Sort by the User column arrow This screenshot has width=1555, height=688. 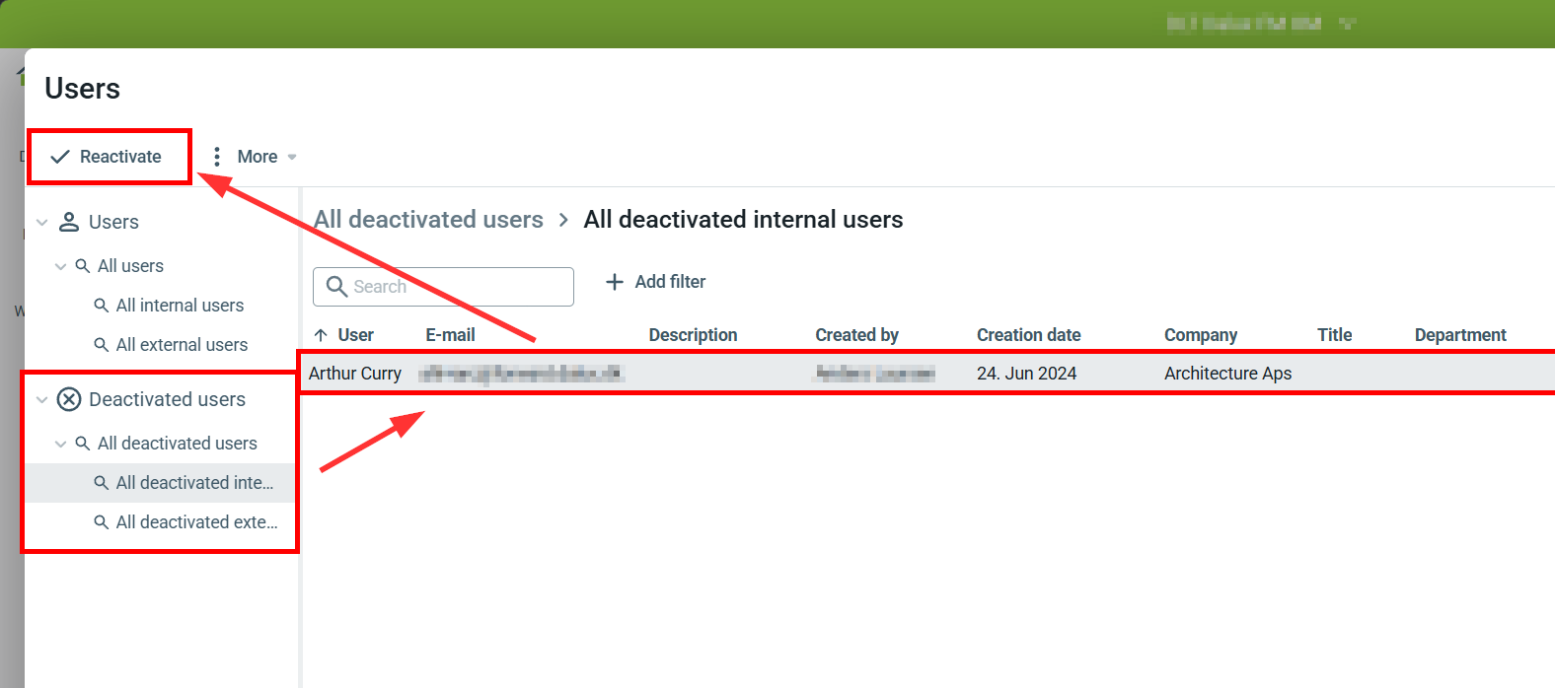321,335
